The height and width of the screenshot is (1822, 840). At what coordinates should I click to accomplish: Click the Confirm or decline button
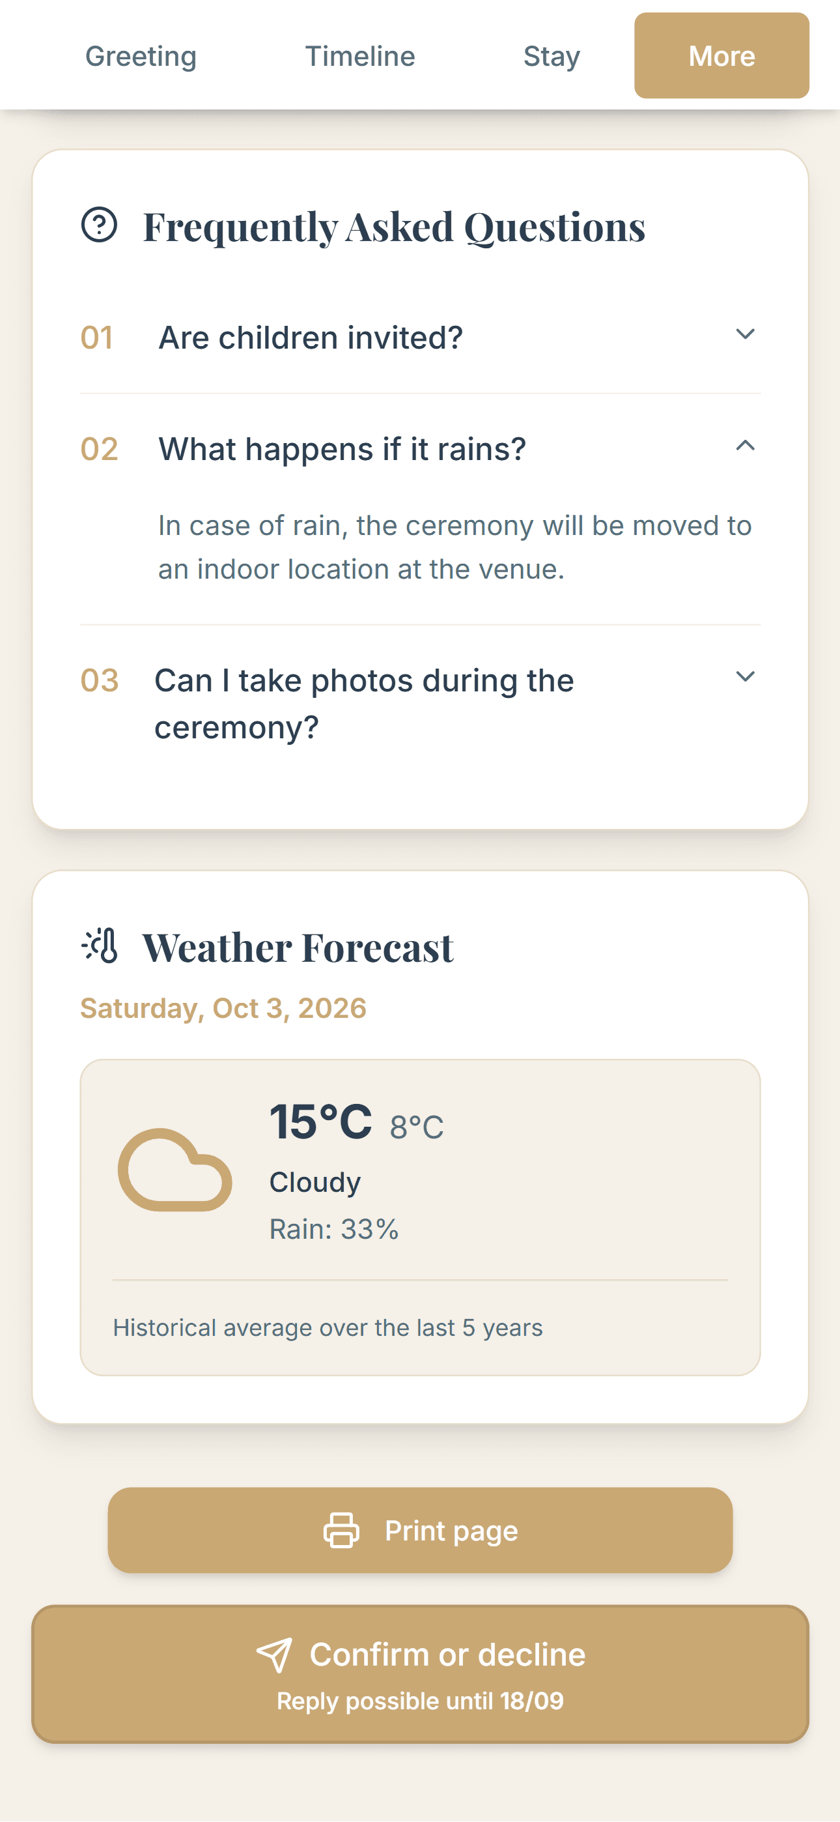pyautogui.click(x=420, y=1673)
